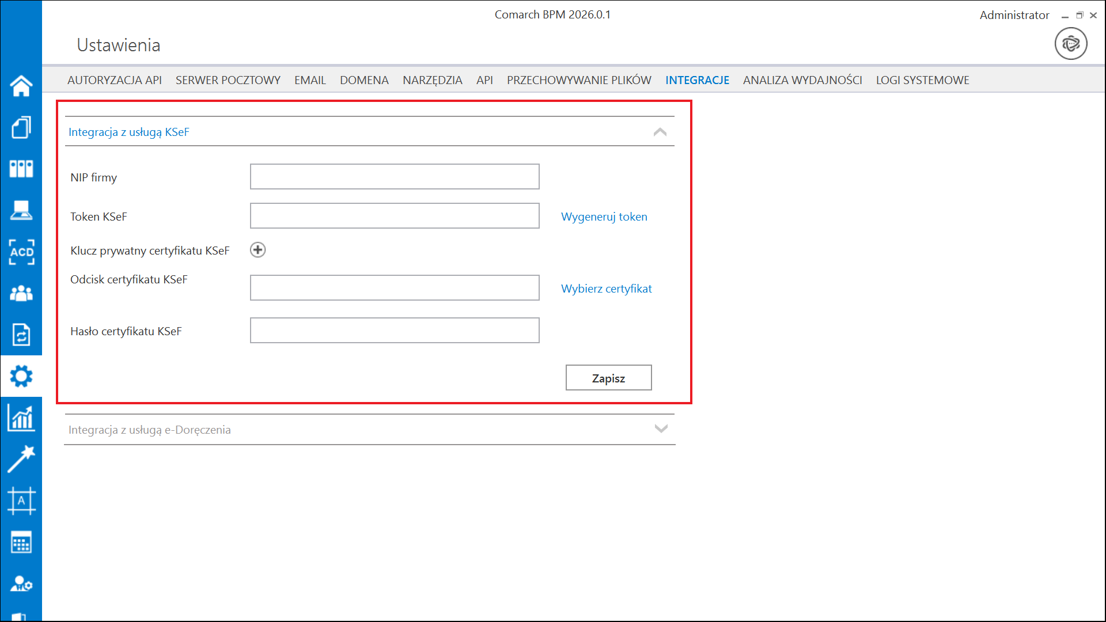Open the users group sidebar icon
Viewport: 1106px width, 622px height.
21,293
